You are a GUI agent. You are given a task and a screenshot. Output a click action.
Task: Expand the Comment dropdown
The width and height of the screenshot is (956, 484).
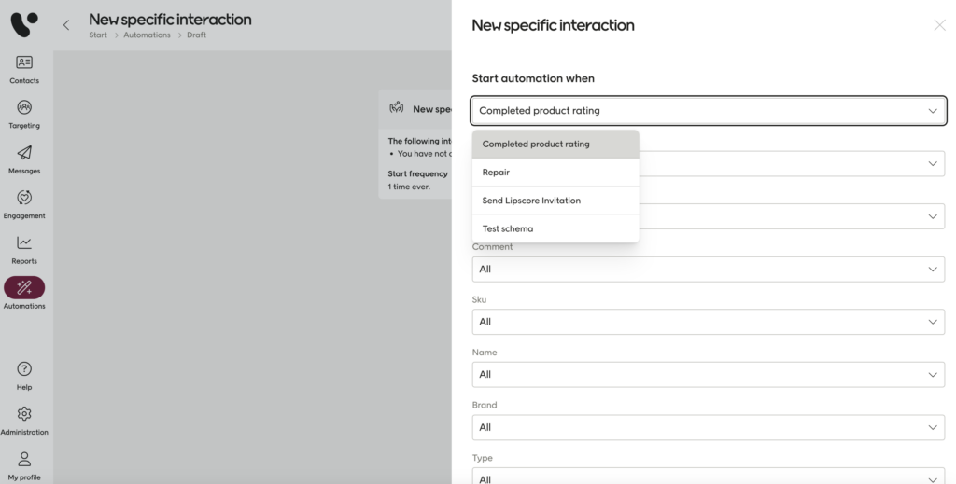click(x=708, y=270)
